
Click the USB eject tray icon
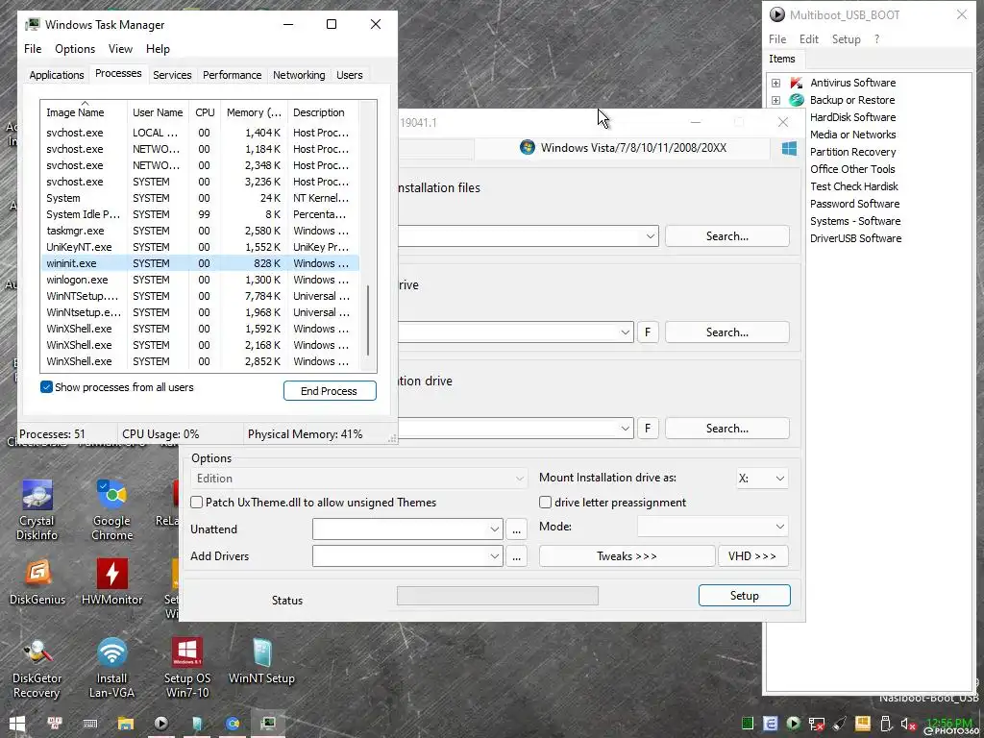coord(885,725)
